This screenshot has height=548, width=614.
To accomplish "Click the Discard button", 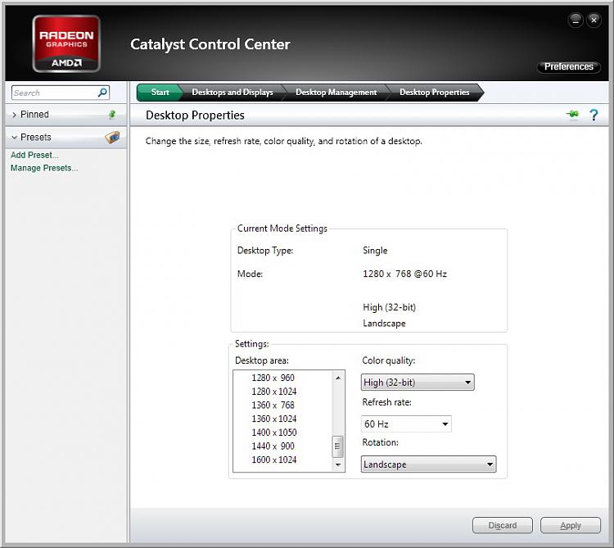I will [503, 525].
